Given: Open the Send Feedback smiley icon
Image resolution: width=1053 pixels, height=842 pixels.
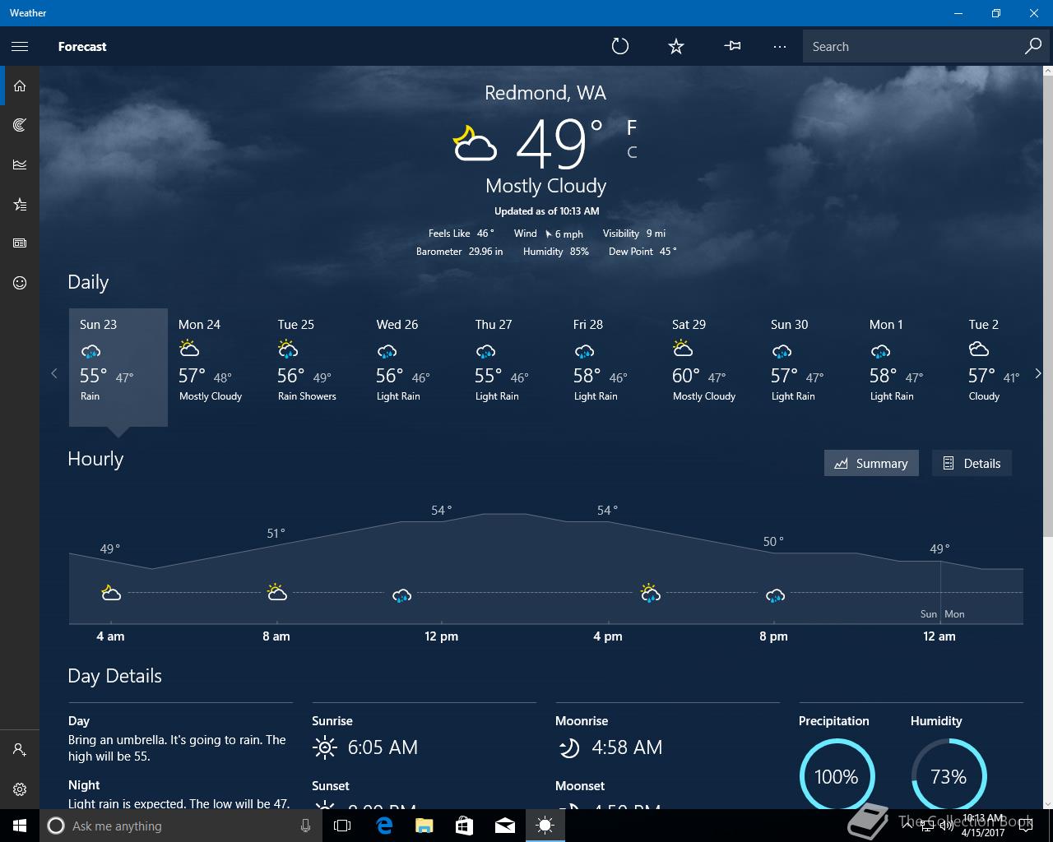Looking at the screenshot, I should 20,283.
